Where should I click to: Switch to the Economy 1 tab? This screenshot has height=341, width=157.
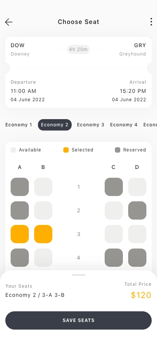click(19, 125)
